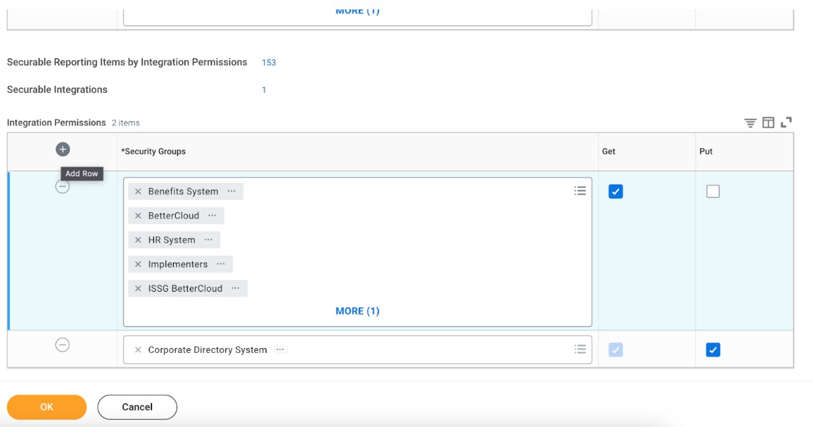Open the filter options for Integration Permissions grid

[750, 121]
